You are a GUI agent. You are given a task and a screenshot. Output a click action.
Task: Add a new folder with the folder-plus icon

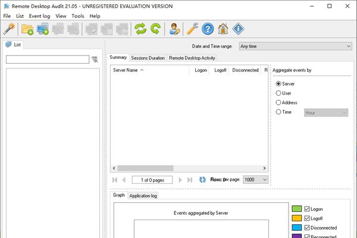(x=27, y=29)
